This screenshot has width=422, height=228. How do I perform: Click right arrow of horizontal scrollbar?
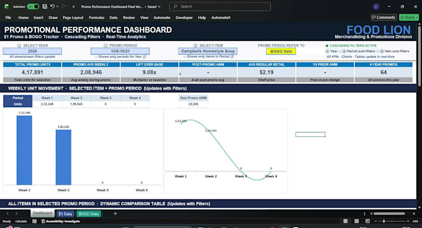(414, 214)
